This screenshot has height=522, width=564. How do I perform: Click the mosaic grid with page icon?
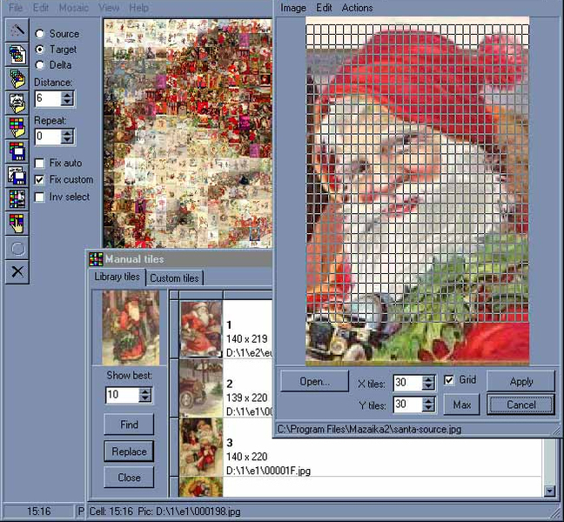click(17, 199)
